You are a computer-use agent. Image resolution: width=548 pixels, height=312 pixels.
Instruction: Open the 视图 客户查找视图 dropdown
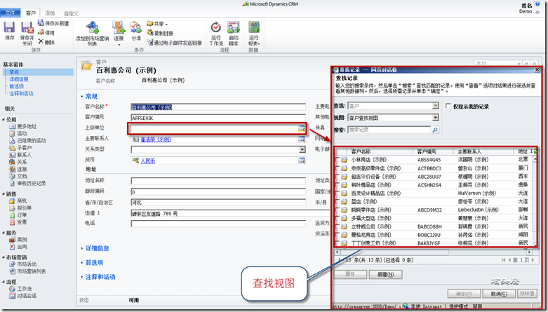(436, 117)
